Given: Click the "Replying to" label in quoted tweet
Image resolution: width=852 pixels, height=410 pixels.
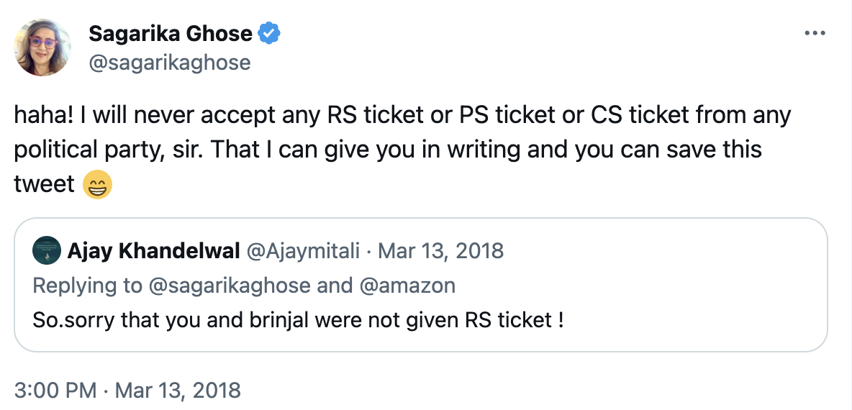Looking at the screenshot, I should [87, 286].
